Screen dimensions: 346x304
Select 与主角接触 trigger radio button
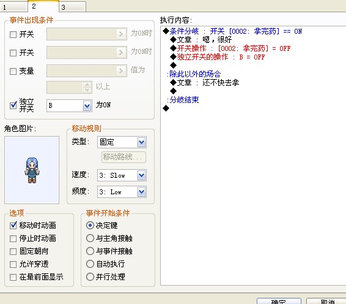tap(90, 238)
